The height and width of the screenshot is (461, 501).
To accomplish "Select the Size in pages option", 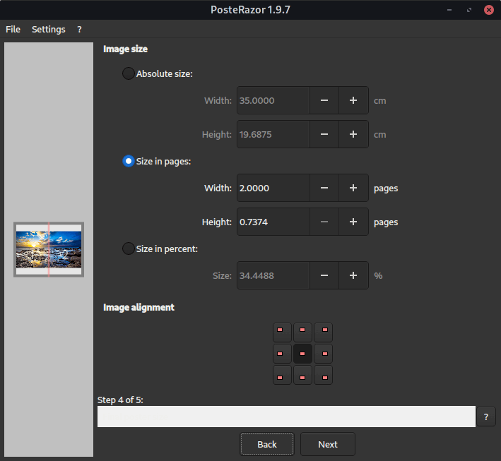I will 129,161.
